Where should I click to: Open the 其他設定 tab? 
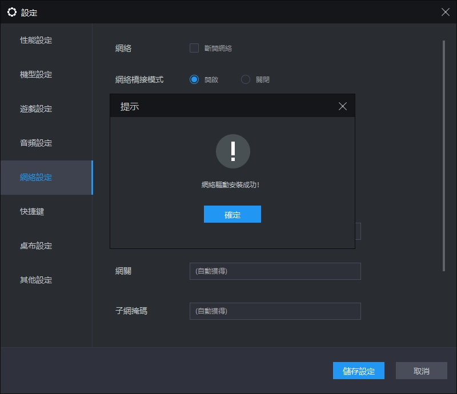pos(36,280)
